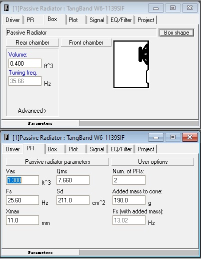Click the Qms field showing 7.660

pos(73,180)
